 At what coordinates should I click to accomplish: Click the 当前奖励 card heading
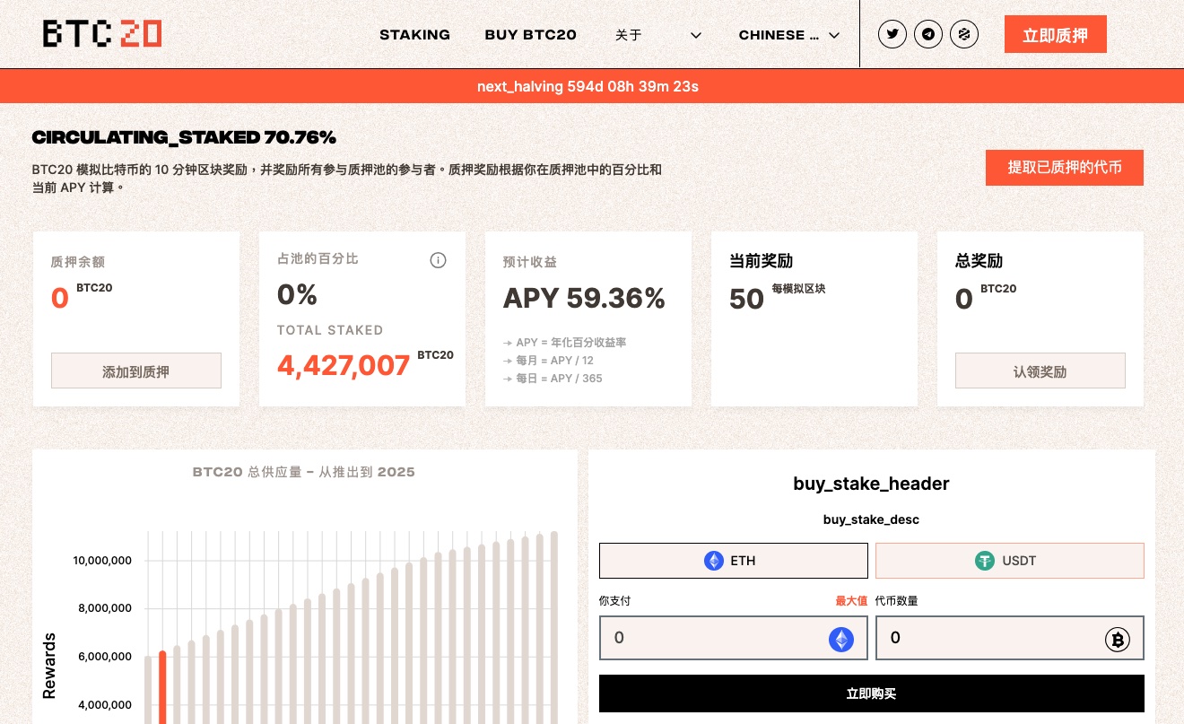[761, 261]
